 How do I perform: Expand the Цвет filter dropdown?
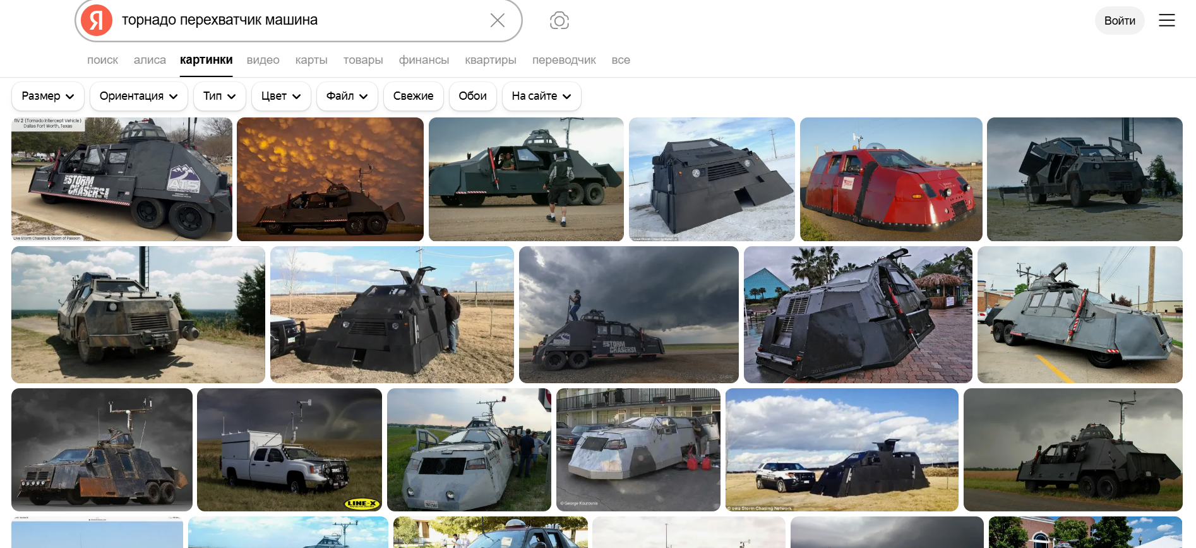click(x=281, y=96)
